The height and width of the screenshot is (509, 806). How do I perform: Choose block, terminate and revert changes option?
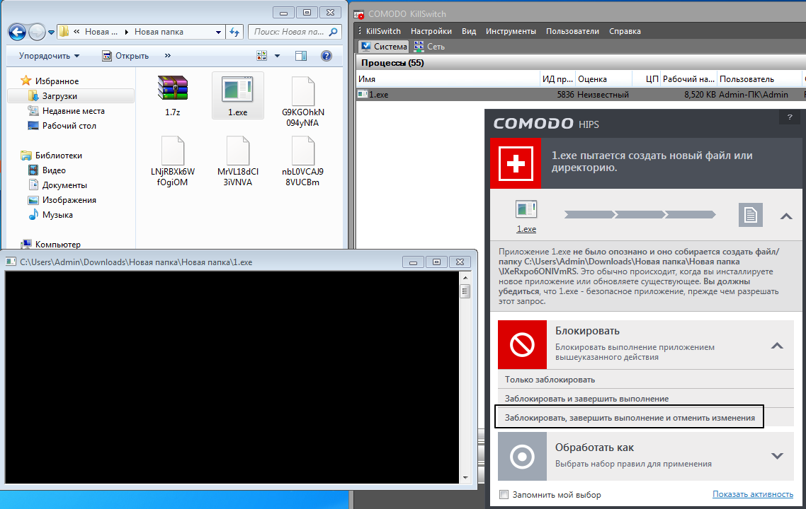tap(629, 416)
